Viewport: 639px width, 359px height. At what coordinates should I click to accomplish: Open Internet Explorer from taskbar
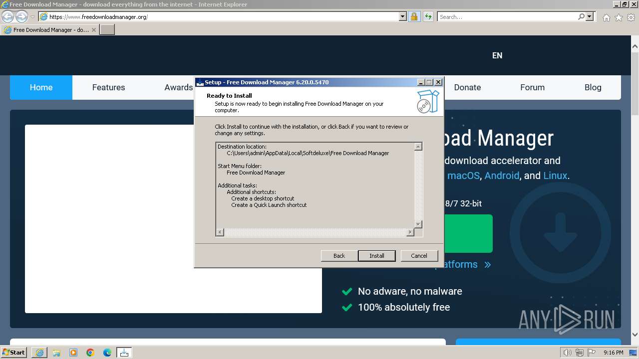point(39,353)
